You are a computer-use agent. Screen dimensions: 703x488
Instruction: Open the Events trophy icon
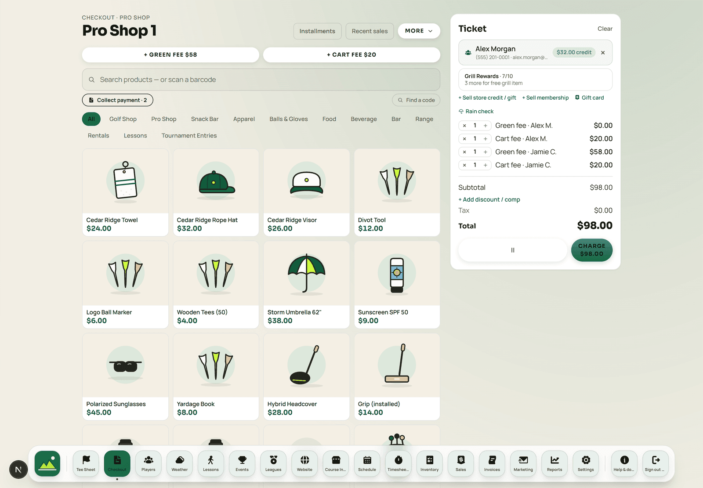tap(242, 463)
